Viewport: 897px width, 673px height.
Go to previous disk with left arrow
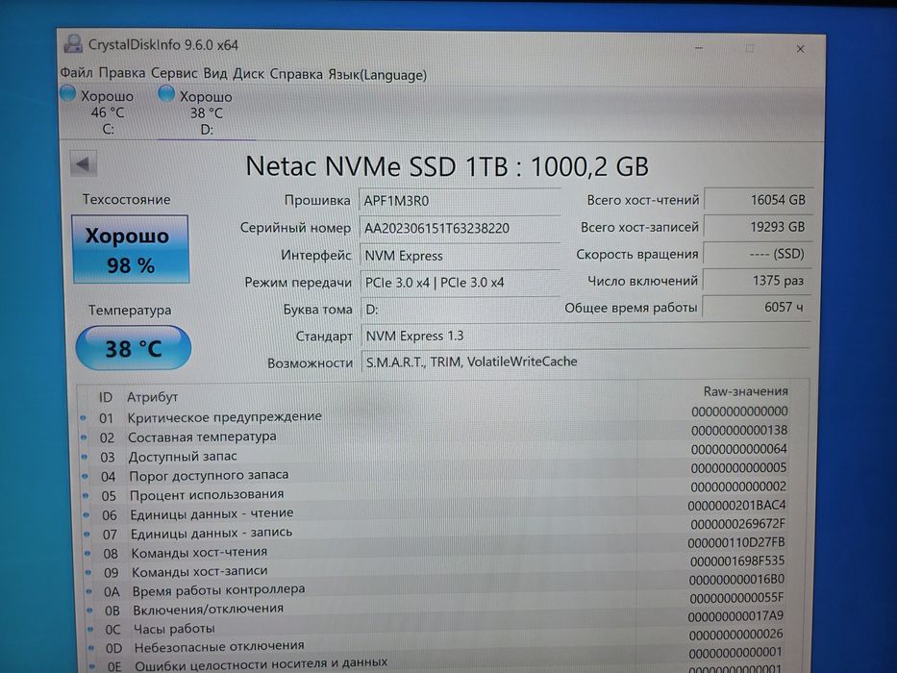pyautogui.click(x=84, y=164)
